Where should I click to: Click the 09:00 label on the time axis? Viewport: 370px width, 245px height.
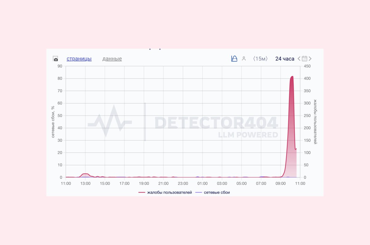pyautogui.click(x=281, y=183)
